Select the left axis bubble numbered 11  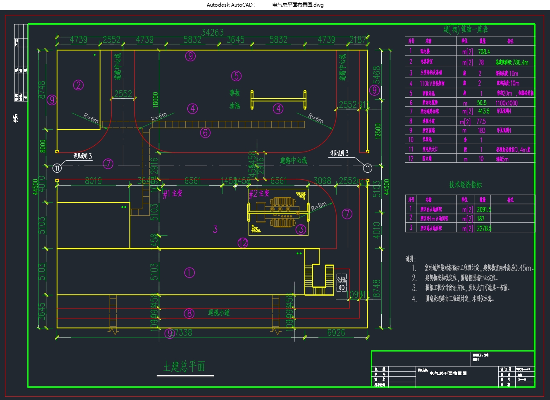point(57,168)
